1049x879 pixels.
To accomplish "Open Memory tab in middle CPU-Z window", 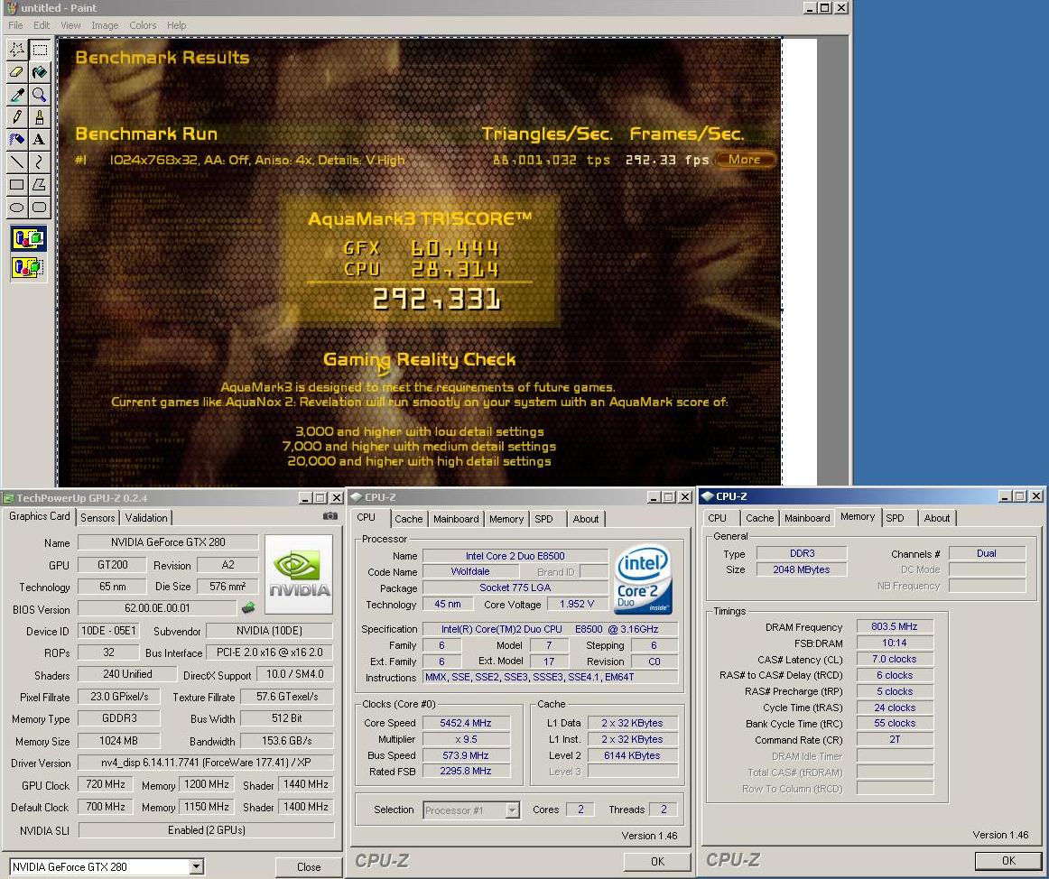I will point(506,519).
